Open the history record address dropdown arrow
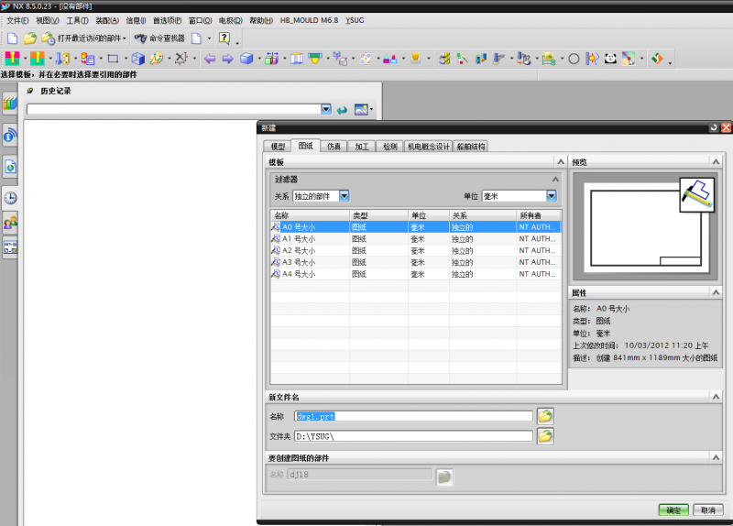Image resolution: width=733 pixels, height=526 pixels. 326,109
